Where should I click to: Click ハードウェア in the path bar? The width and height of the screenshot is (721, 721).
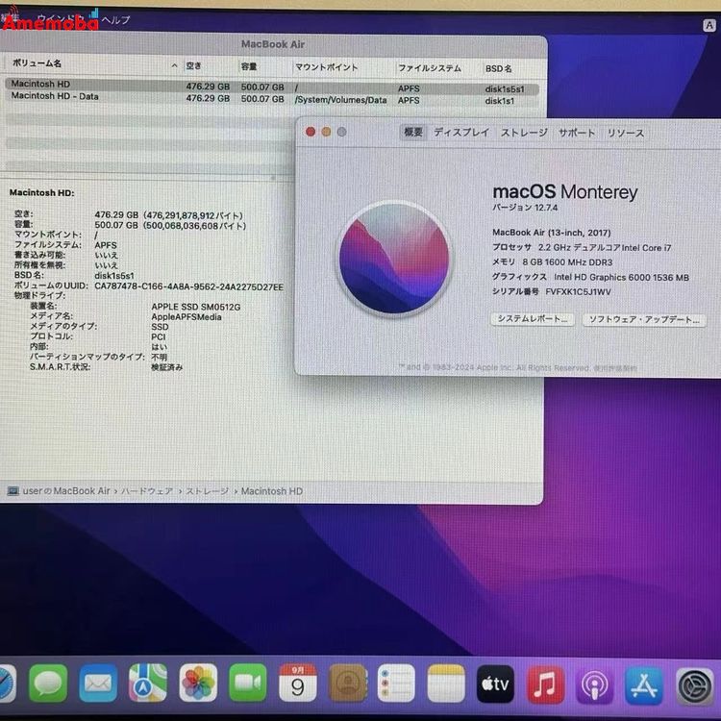[x=147, y=491]
